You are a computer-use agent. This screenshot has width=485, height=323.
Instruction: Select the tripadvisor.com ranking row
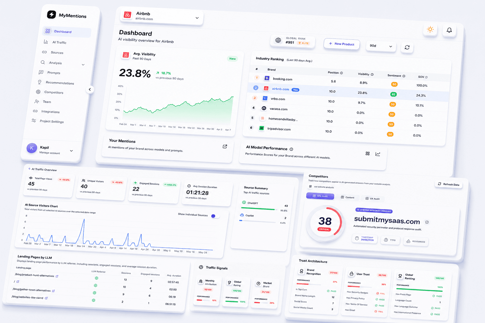tap(345, 132)
